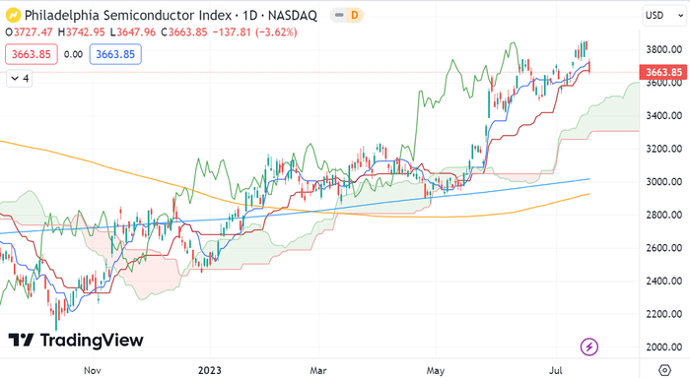Viewport: 690px width, 378px height.
Task: Open the Philadelphia Semiconductor Index symbol title
Action: tap(128, 16)
